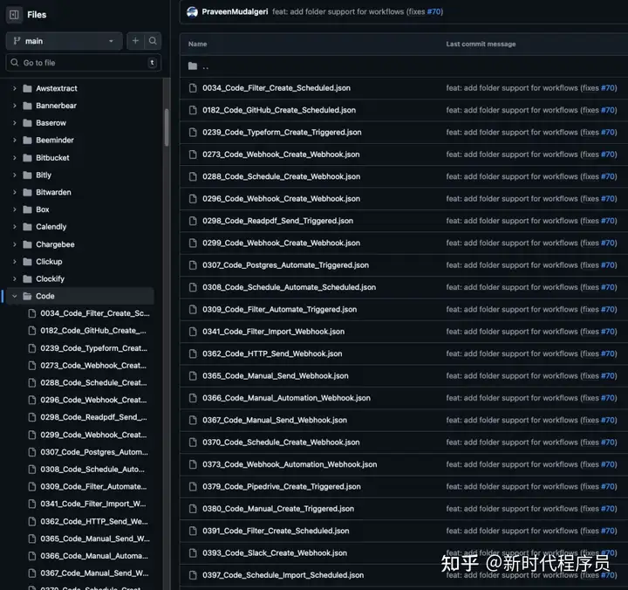Open 0362_Code_HTTP_Send_We... in the sidebar tree

(93, 521)
